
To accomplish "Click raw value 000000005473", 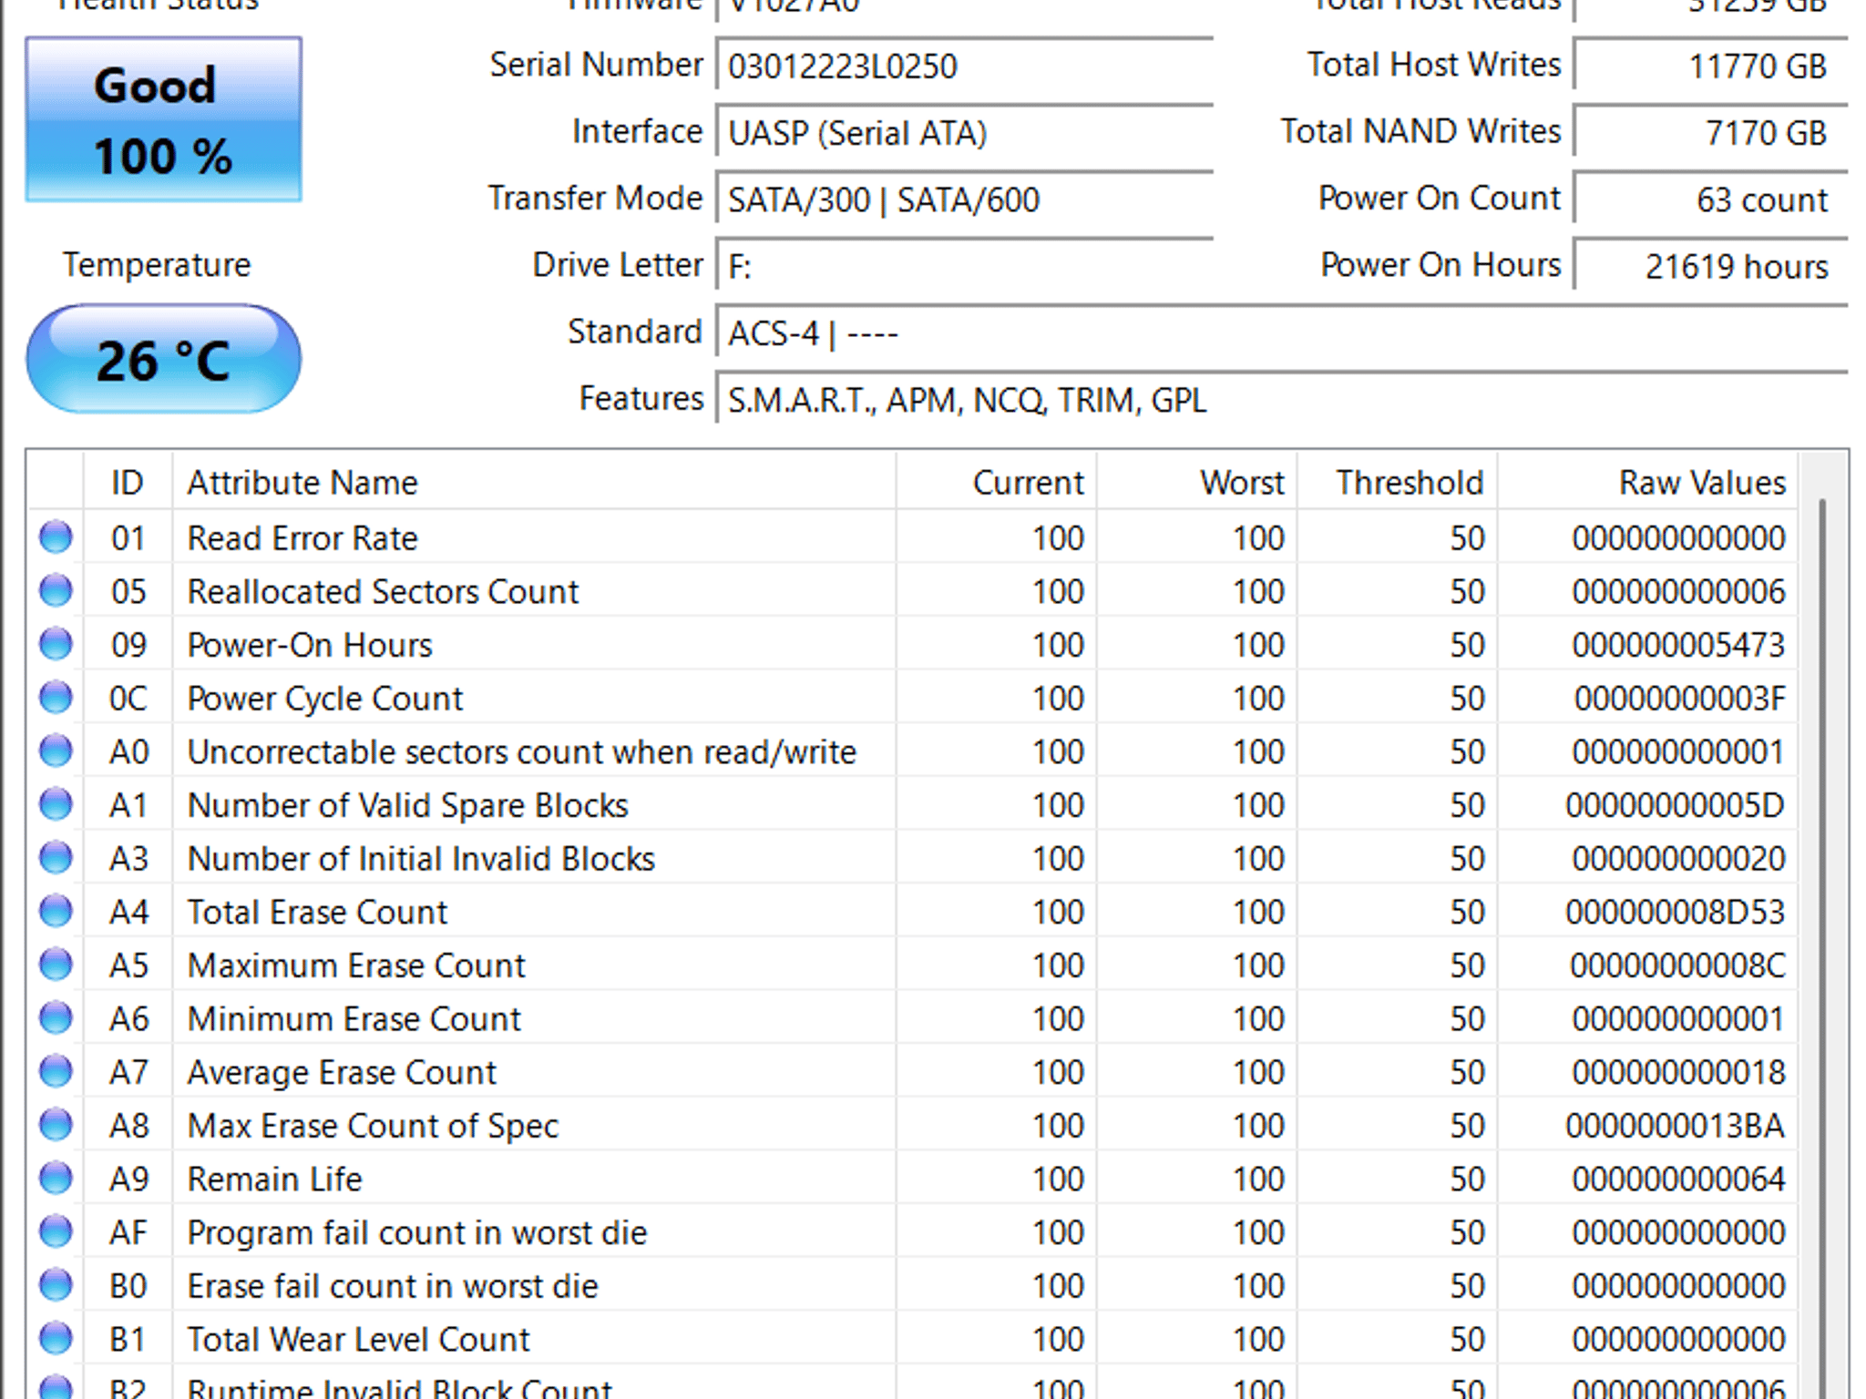I will [x=1678, y=645].
